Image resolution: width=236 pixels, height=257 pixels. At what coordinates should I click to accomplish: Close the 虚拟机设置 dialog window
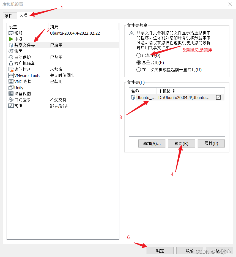tap(230, 4)
